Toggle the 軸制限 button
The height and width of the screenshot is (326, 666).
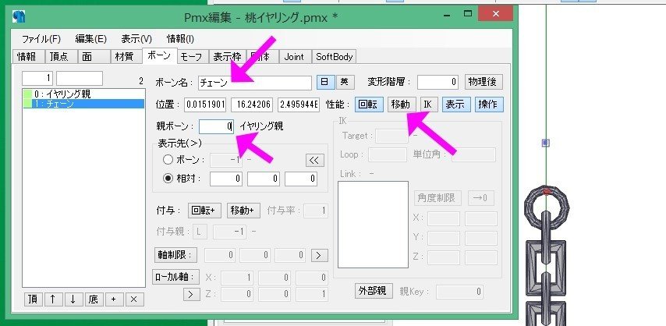(x=175, y=255)
